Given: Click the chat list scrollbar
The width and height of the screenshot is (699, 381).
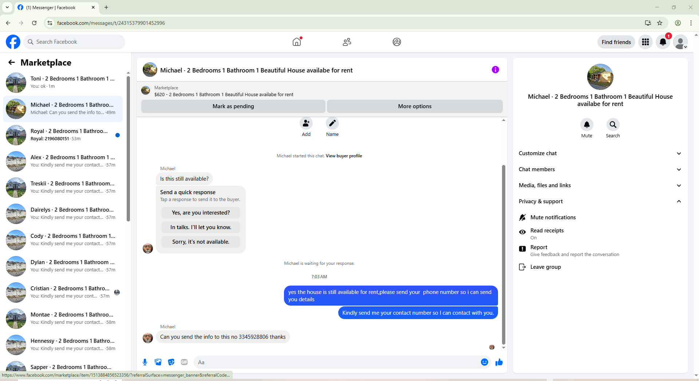Looking at the screenshot, I should (x=128, y=149).
